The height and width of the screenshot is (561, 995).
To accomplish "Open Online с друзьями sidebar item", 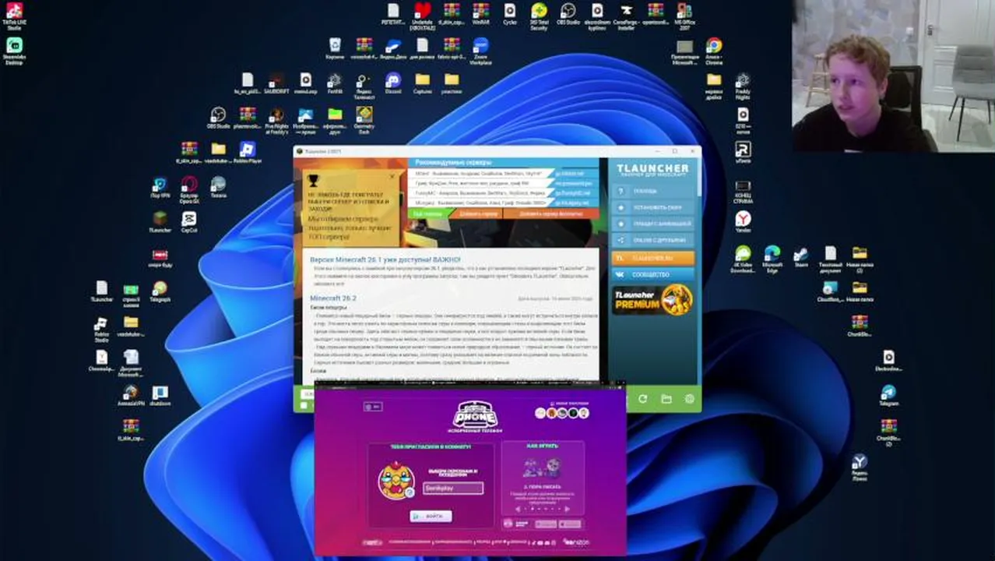I will click(x=652, y=240).
